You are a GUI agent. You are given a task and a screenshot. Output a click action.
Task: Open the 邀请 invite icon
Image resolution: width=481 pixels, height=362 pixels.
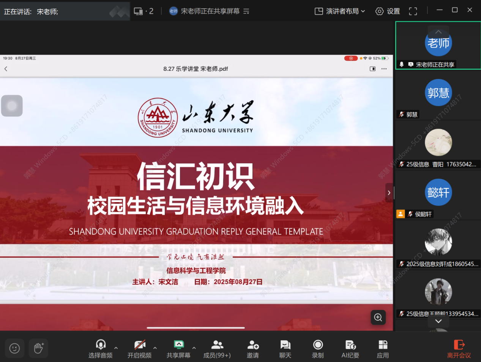coord(253,349)
